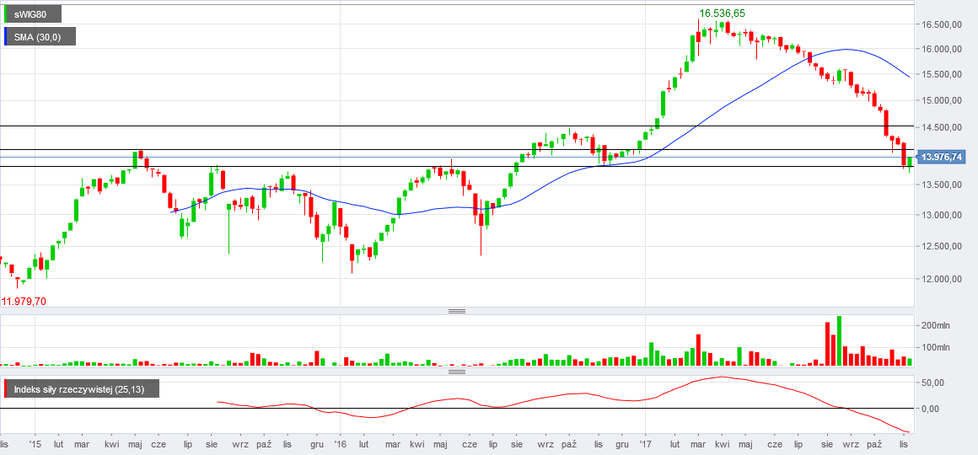Click the 16.000,00 price axis label
This screenshot has width=978, height=455.
pyautogui.click(x=941, y=49)
